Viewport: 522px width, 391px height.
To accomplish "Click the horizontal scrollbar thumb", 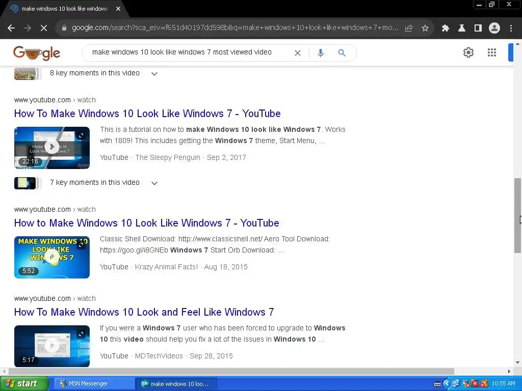I will [x=231, y=371].
